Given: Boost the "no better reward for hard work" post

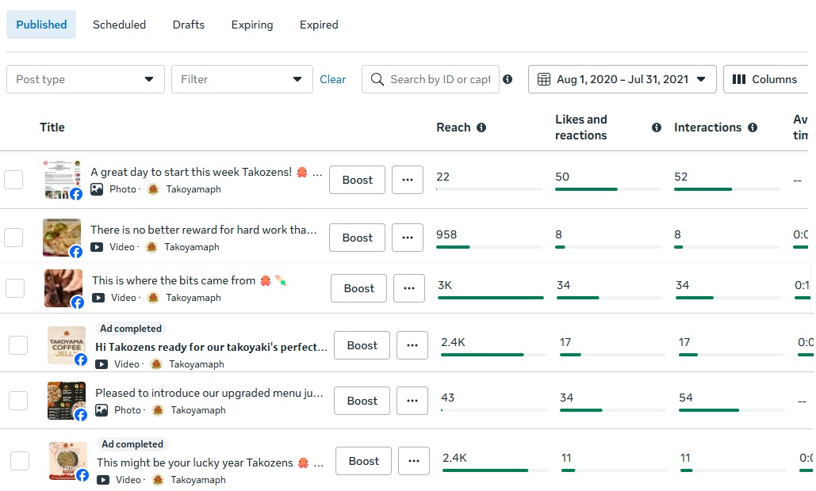Looking at the screenshot, I should 357,238.
